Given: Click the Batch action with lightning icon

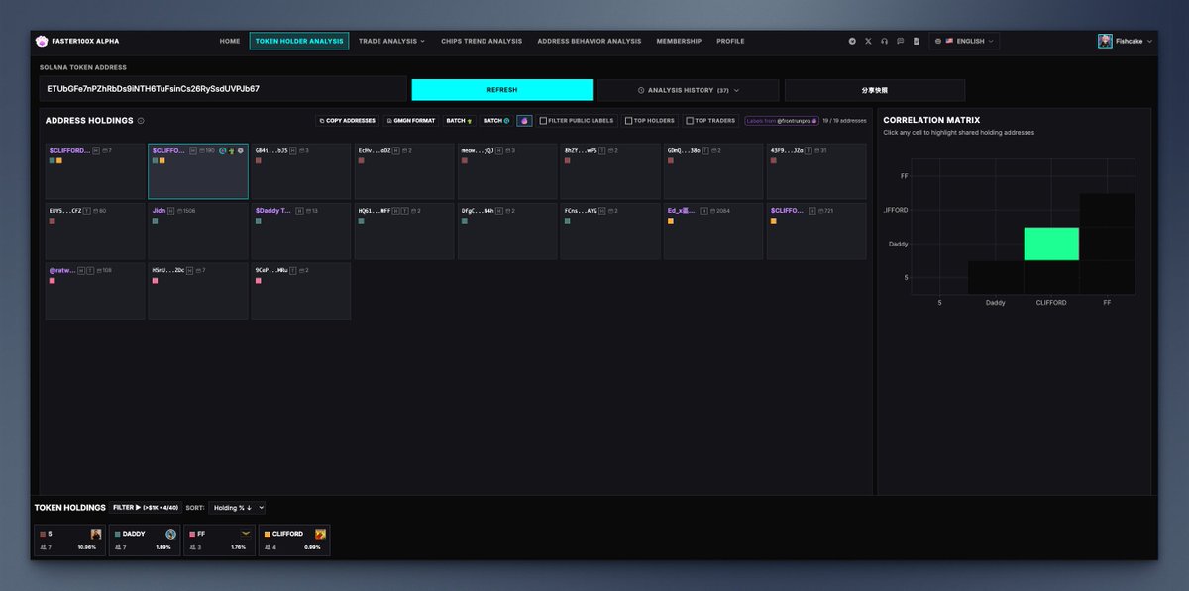Looking at the screenshot, I should click(457, 120).
